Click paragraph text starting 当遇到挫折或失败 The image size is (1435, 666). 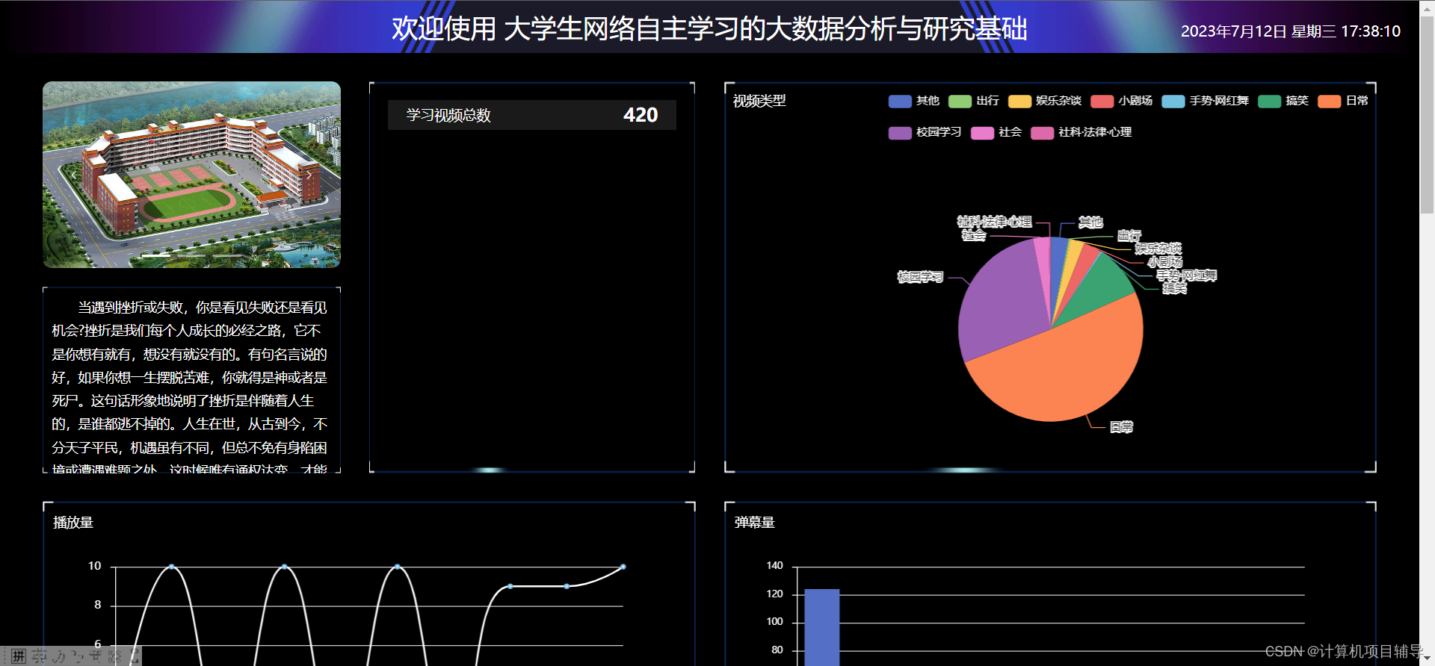click(190, 385)
